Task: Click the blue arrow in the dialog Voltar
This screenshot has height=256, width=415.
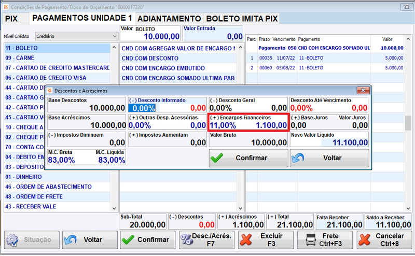Action: click(298, 158)
